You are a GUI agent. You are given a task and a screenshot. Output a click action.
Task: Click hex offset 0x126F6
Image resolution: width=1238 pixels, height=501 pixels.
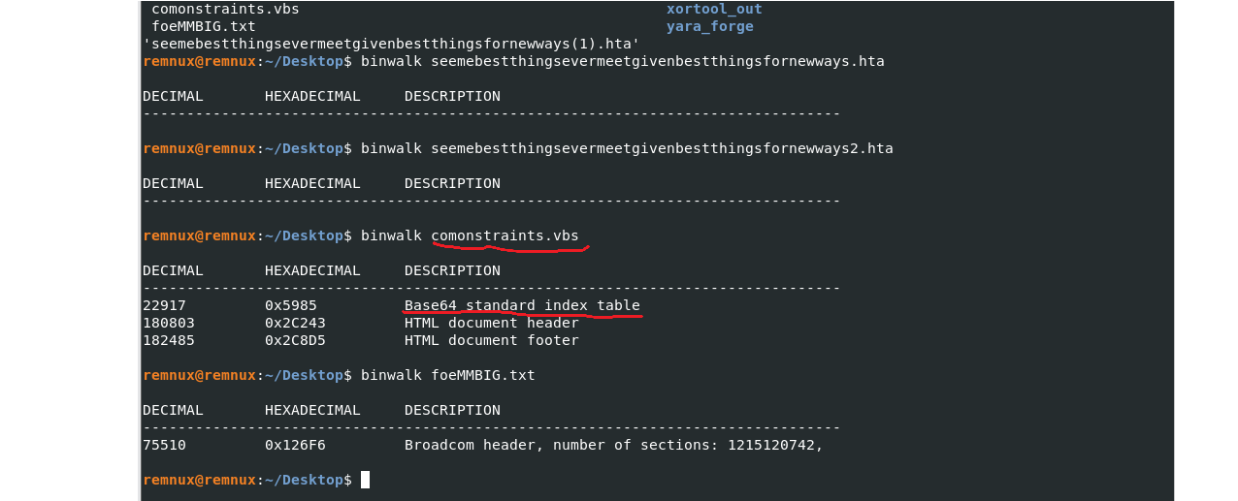coord(295,445)
